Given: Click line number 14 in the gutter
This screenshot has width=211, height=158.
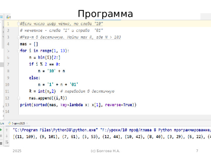Looking at the screenshot, I should (x=7, y=112).
